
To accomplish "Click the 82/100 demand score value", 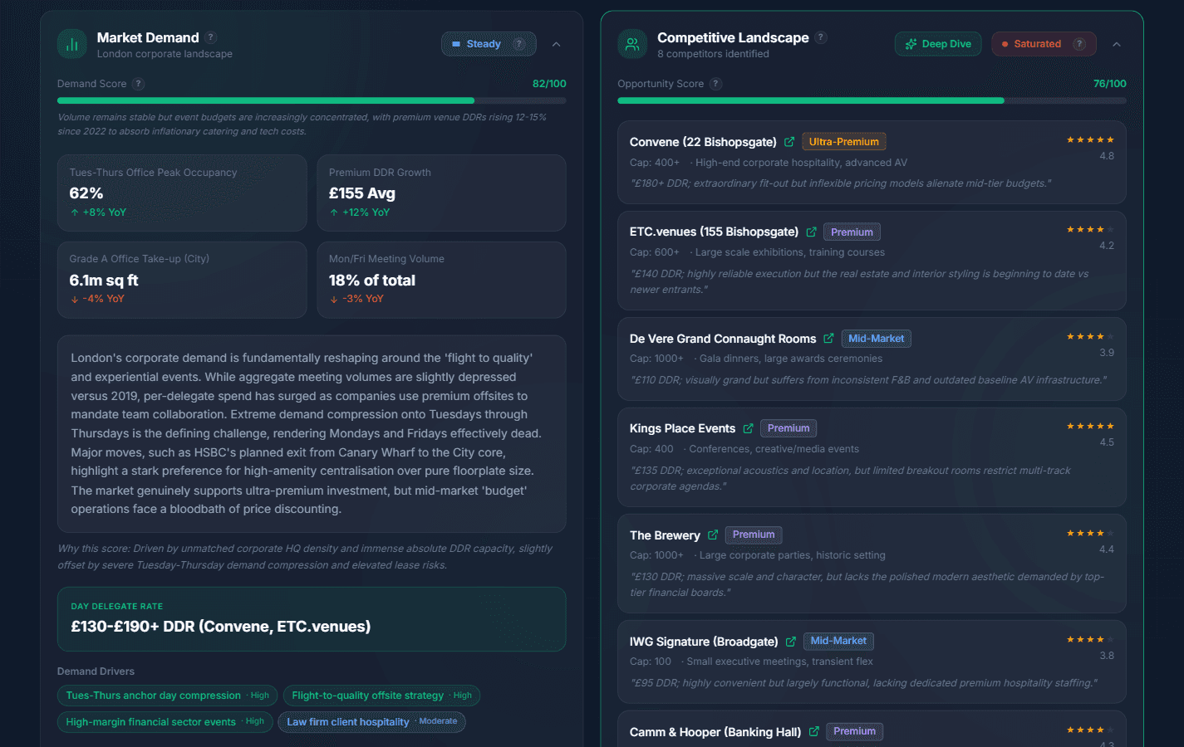I will (549, 84).
